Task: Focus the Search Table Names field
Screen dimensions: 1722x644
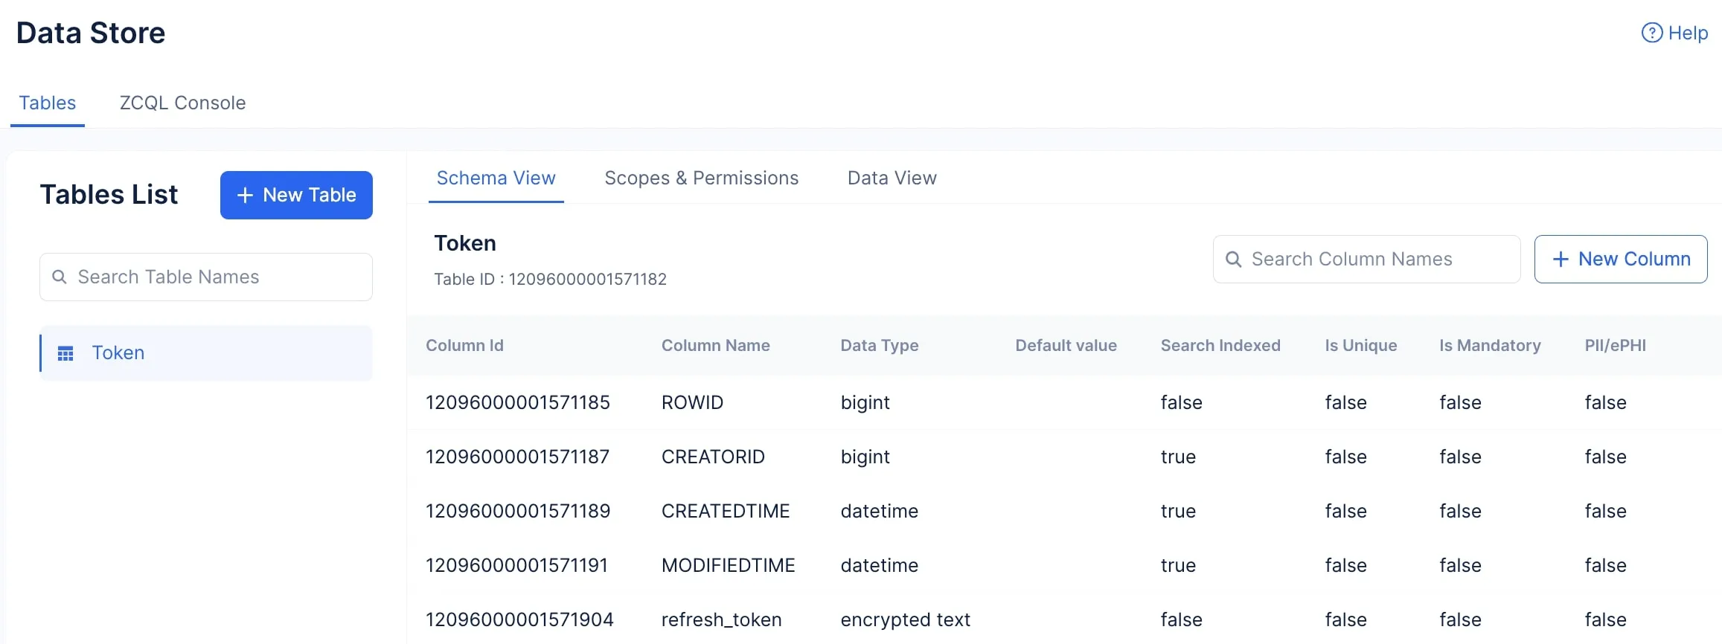Action: point(216,277)
